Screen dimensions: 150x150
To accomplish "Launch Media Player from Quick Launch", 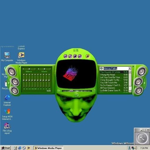I will [29, 148].
